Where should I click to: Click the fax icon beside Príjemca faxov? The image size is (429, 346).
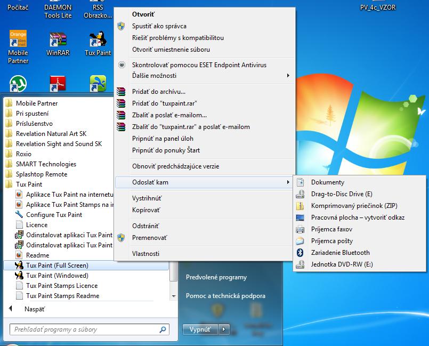tap(300, 229)
